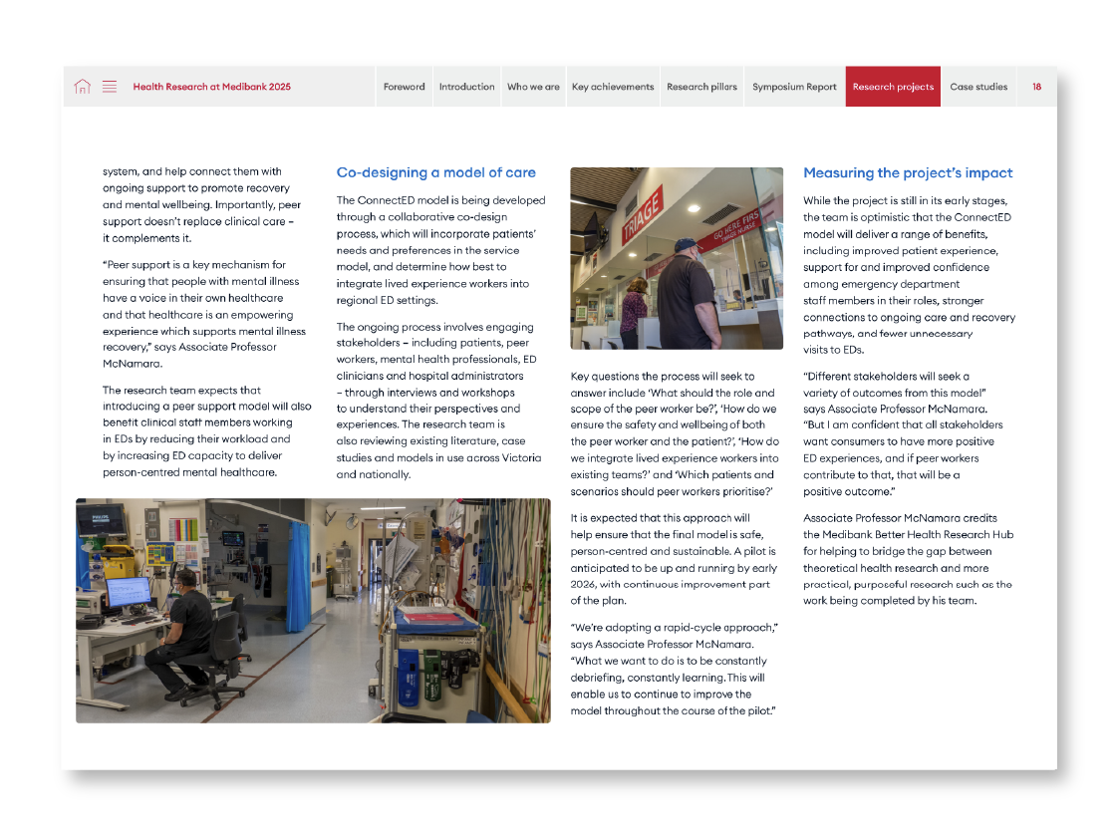Image resolution: width=1116 pixels, height=837 pixels.
Task: Click the page number 18
Action: click(1037, 87)
